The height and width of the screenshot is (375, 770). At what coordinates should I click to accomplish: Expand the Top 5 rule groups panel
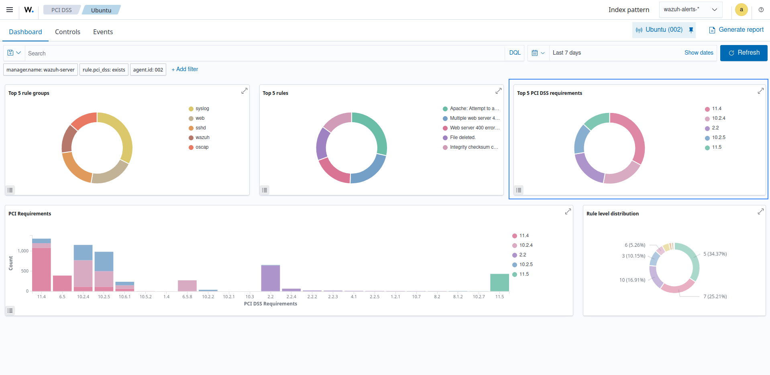pos(244,91)
